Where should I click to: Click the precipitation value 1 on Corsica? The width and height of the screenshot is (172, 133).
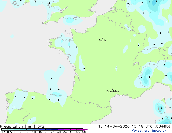[161, 108]
